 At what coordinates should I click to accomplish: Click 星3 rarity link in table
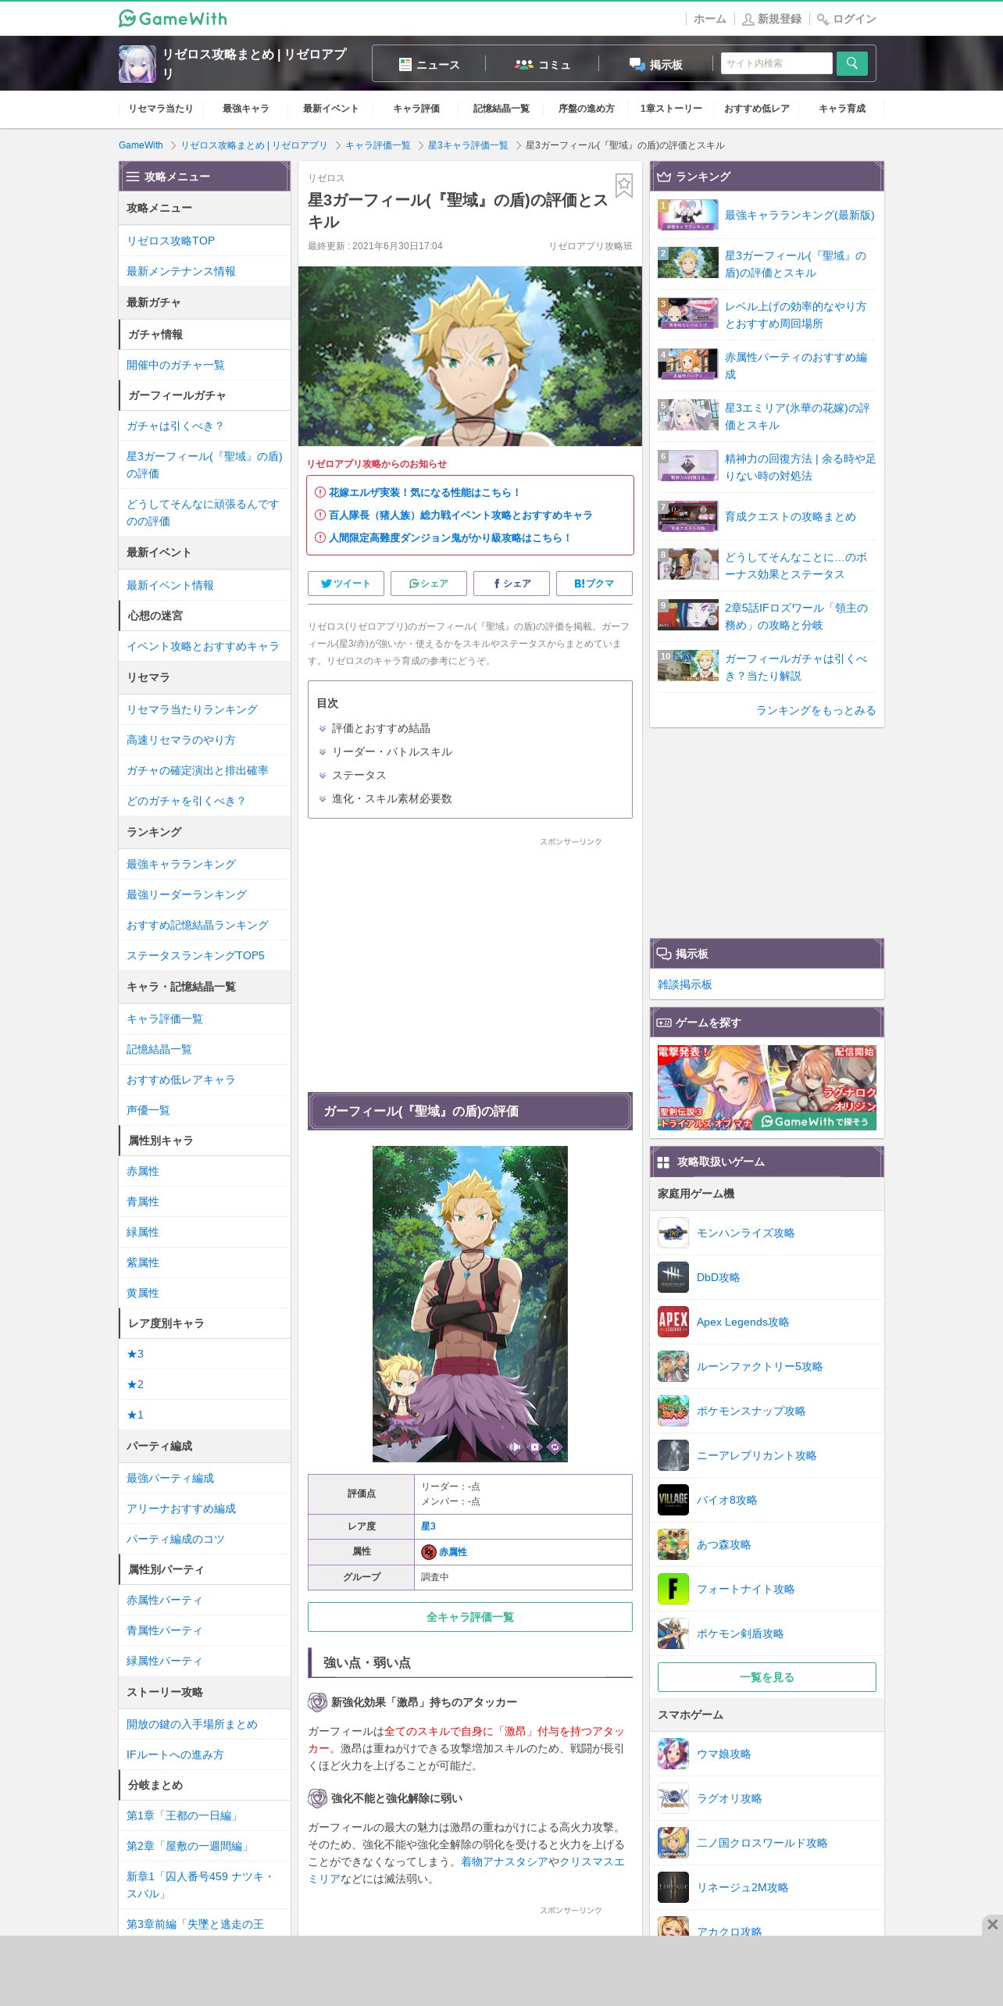(428, 1526)
